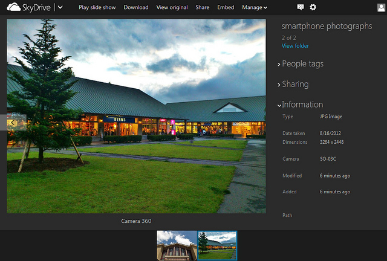The image size is (387, 261).
Task: Click Download in the top bar
Action: (x=135, y=7)
